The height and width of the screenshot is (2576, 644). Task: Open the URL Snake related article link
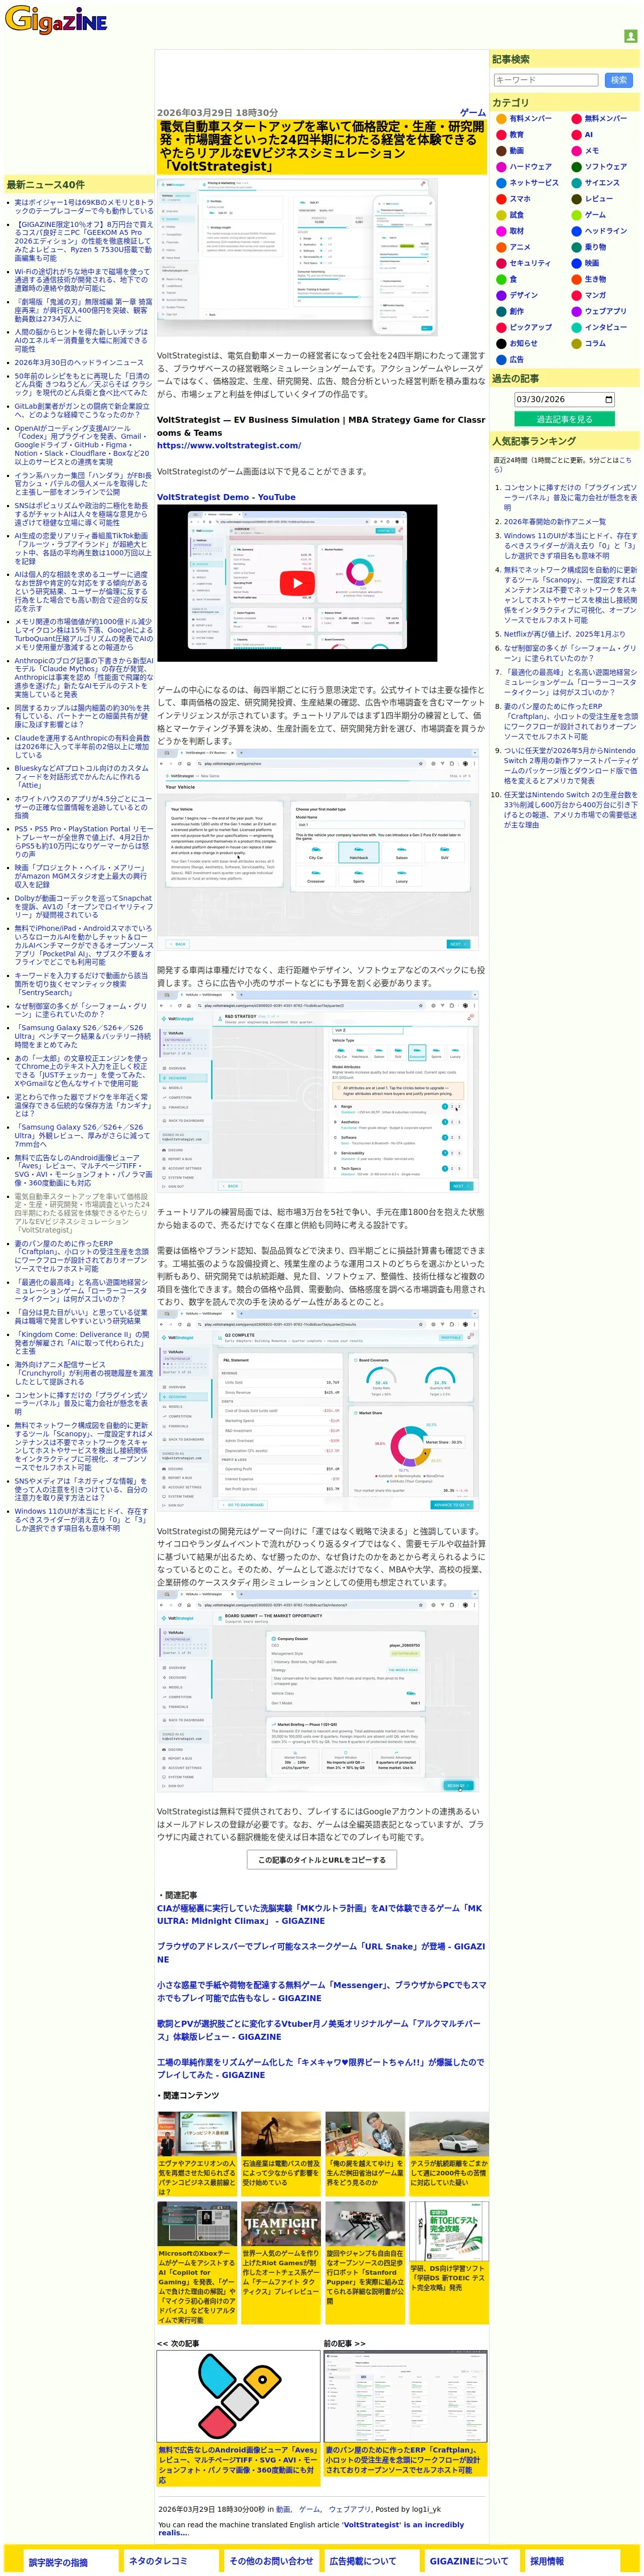(x=320, y=1952)
